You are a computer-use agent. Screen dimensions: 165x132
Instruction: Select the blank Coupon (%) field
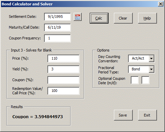click(64, 80)
